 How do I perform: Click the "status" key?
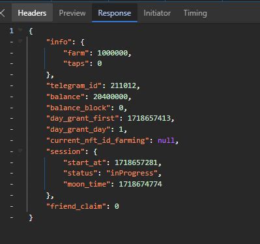pyautogui.click(x=80, y=173)
